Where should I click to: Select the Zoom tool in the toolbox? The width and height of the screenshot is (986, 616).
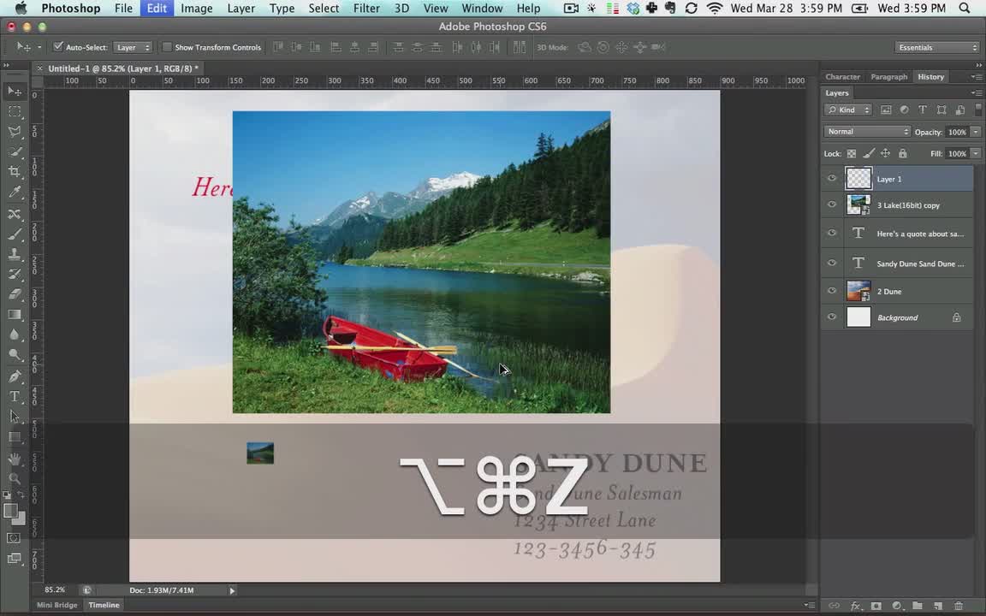(x=15, y=479)
